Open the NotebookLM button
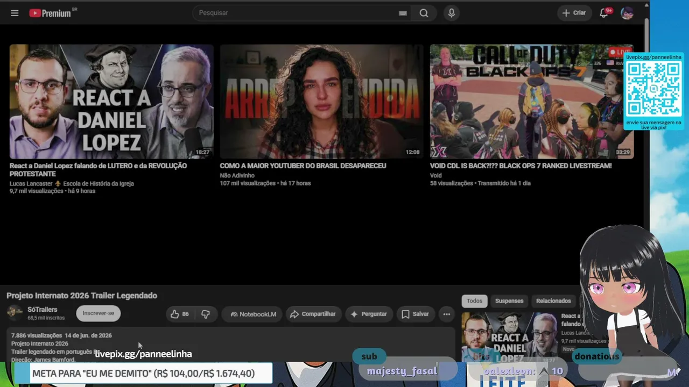Screen dimensions: 689x387 click(x=253, y=314)
